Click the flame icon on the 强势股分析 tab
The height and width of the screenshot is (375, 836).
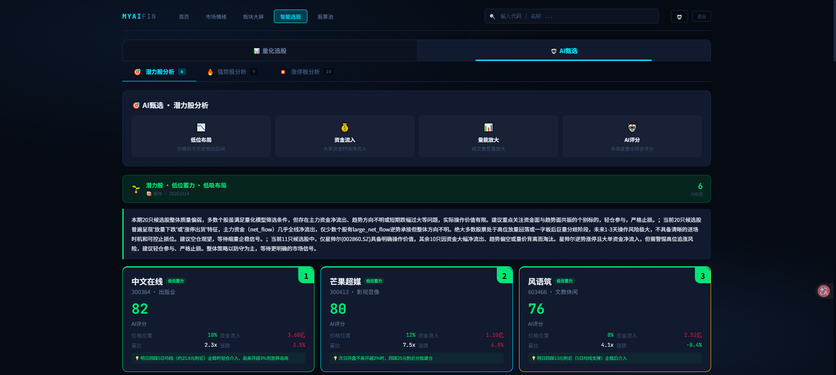pos(210,72)
